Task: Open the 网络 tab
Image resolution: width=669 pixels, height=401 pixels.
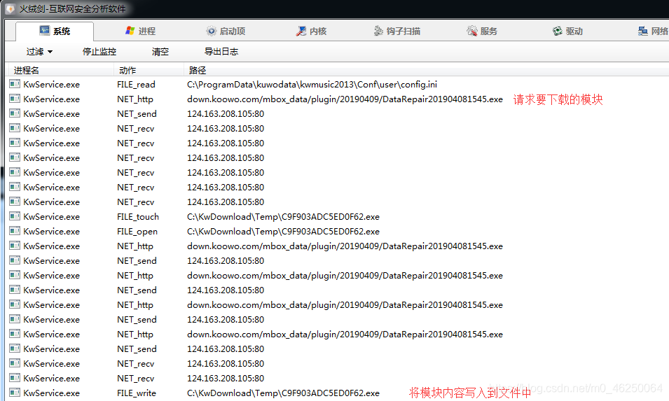Action: click(x=653, y=31)
